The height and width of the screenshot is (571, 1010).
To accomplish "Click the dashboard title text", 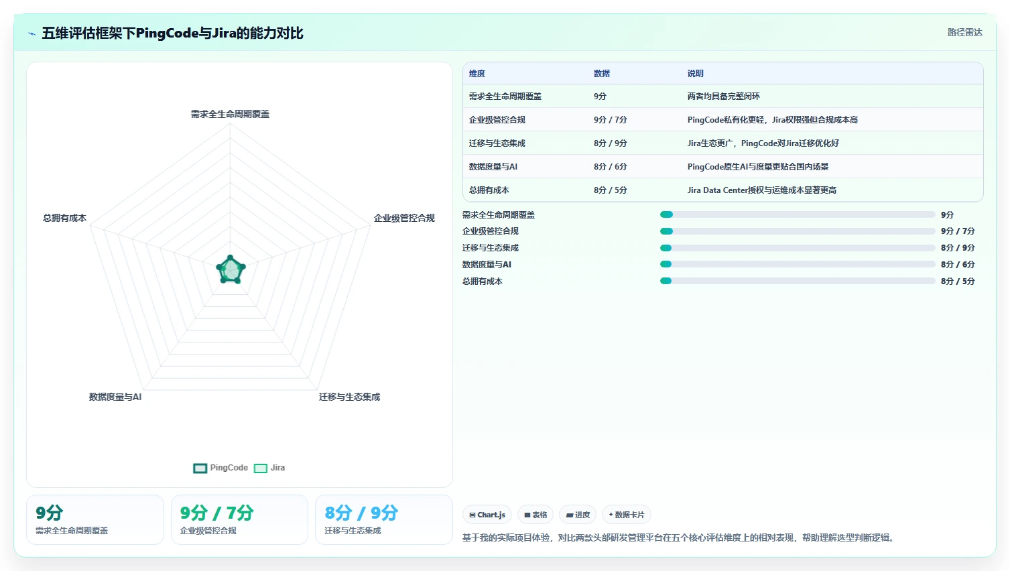I will pyautogui.click(x=172, y=33).
